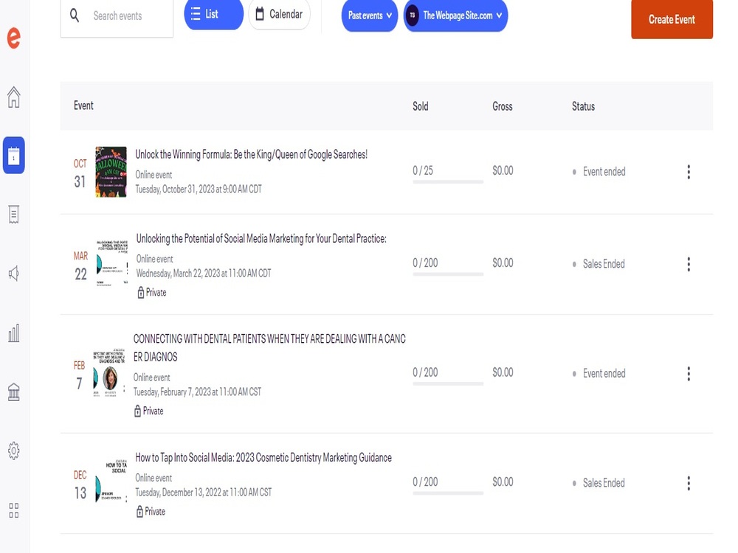Image resolution: width=738 pixels, height=553 pixels.
Task: Open the Marketing megaphone sidebar icon
Action: (x=13, y=274)
